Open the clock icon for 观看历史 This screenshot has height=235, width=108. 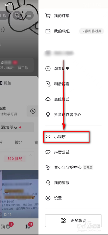pyautogui.click(x=48, y=69)
